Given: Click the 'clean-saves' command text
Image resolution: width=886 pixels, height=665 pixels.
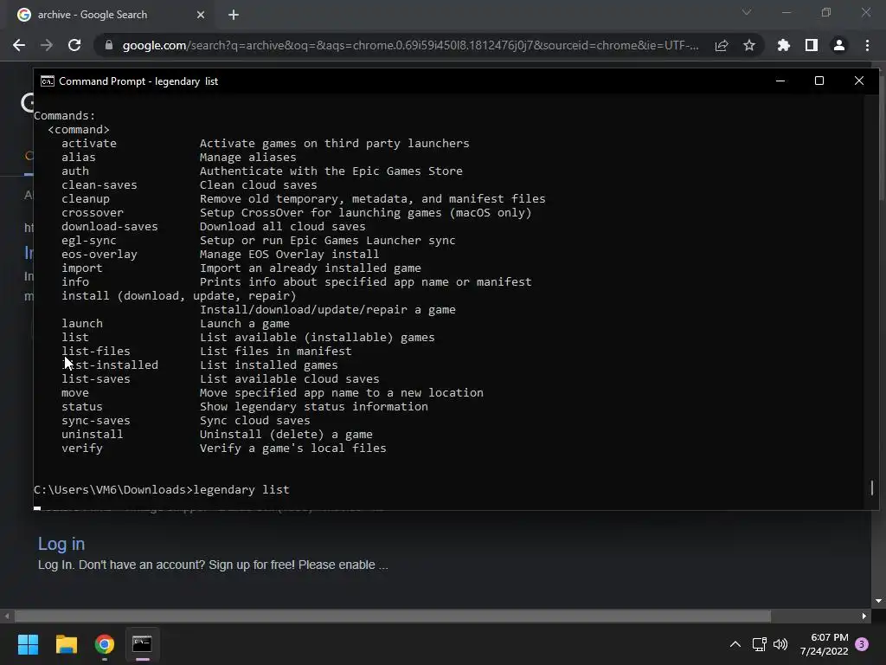Looking at the screenshot, I should (99, 185).
